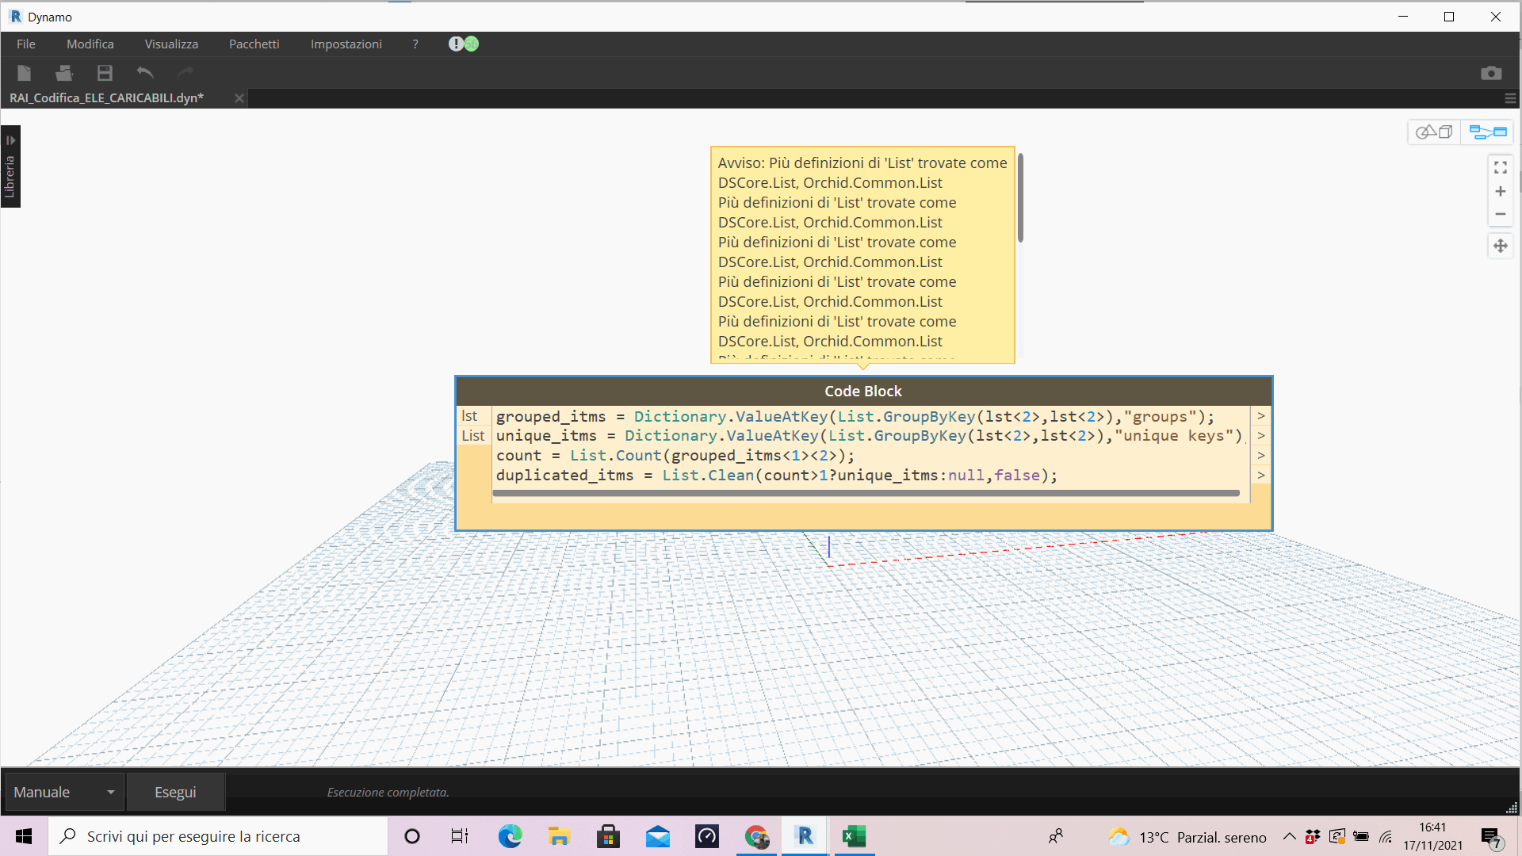Screen dimensions: 1522x856
Task: Switch to 3D background preview navigation
Action: (x=1434, y=132)
